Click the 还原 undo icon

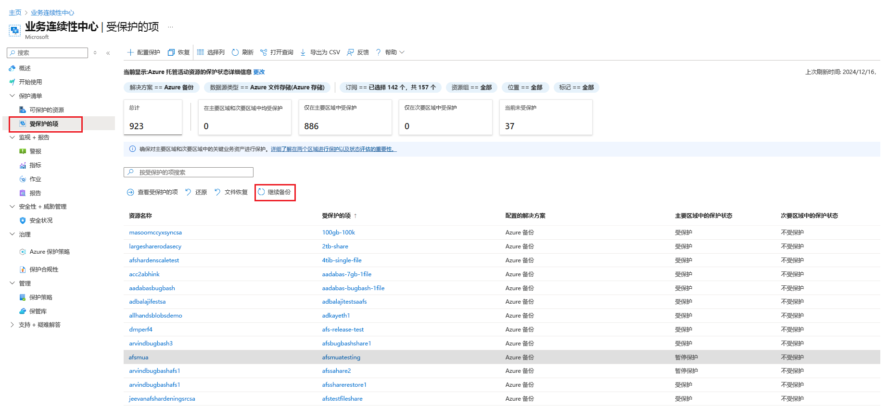click(x=188, y=192)
